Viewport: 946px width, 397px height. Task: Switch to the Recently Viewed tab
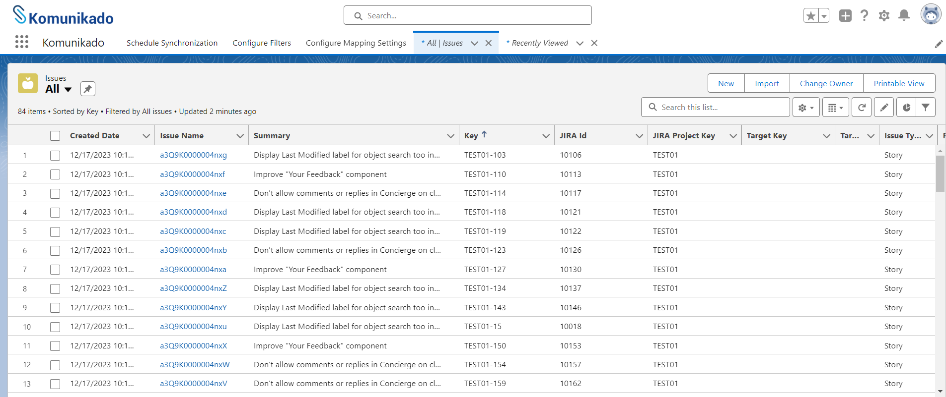[539, 43]
